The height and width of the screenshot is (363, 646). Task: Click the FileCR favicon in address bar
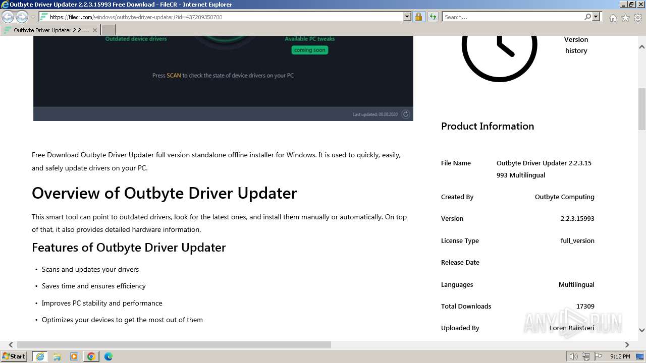(44, 17)
